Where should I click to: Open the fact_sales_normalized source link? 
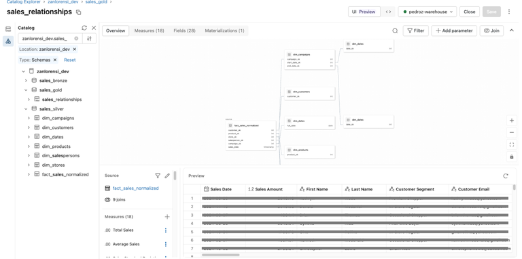[x=135, y=188]
